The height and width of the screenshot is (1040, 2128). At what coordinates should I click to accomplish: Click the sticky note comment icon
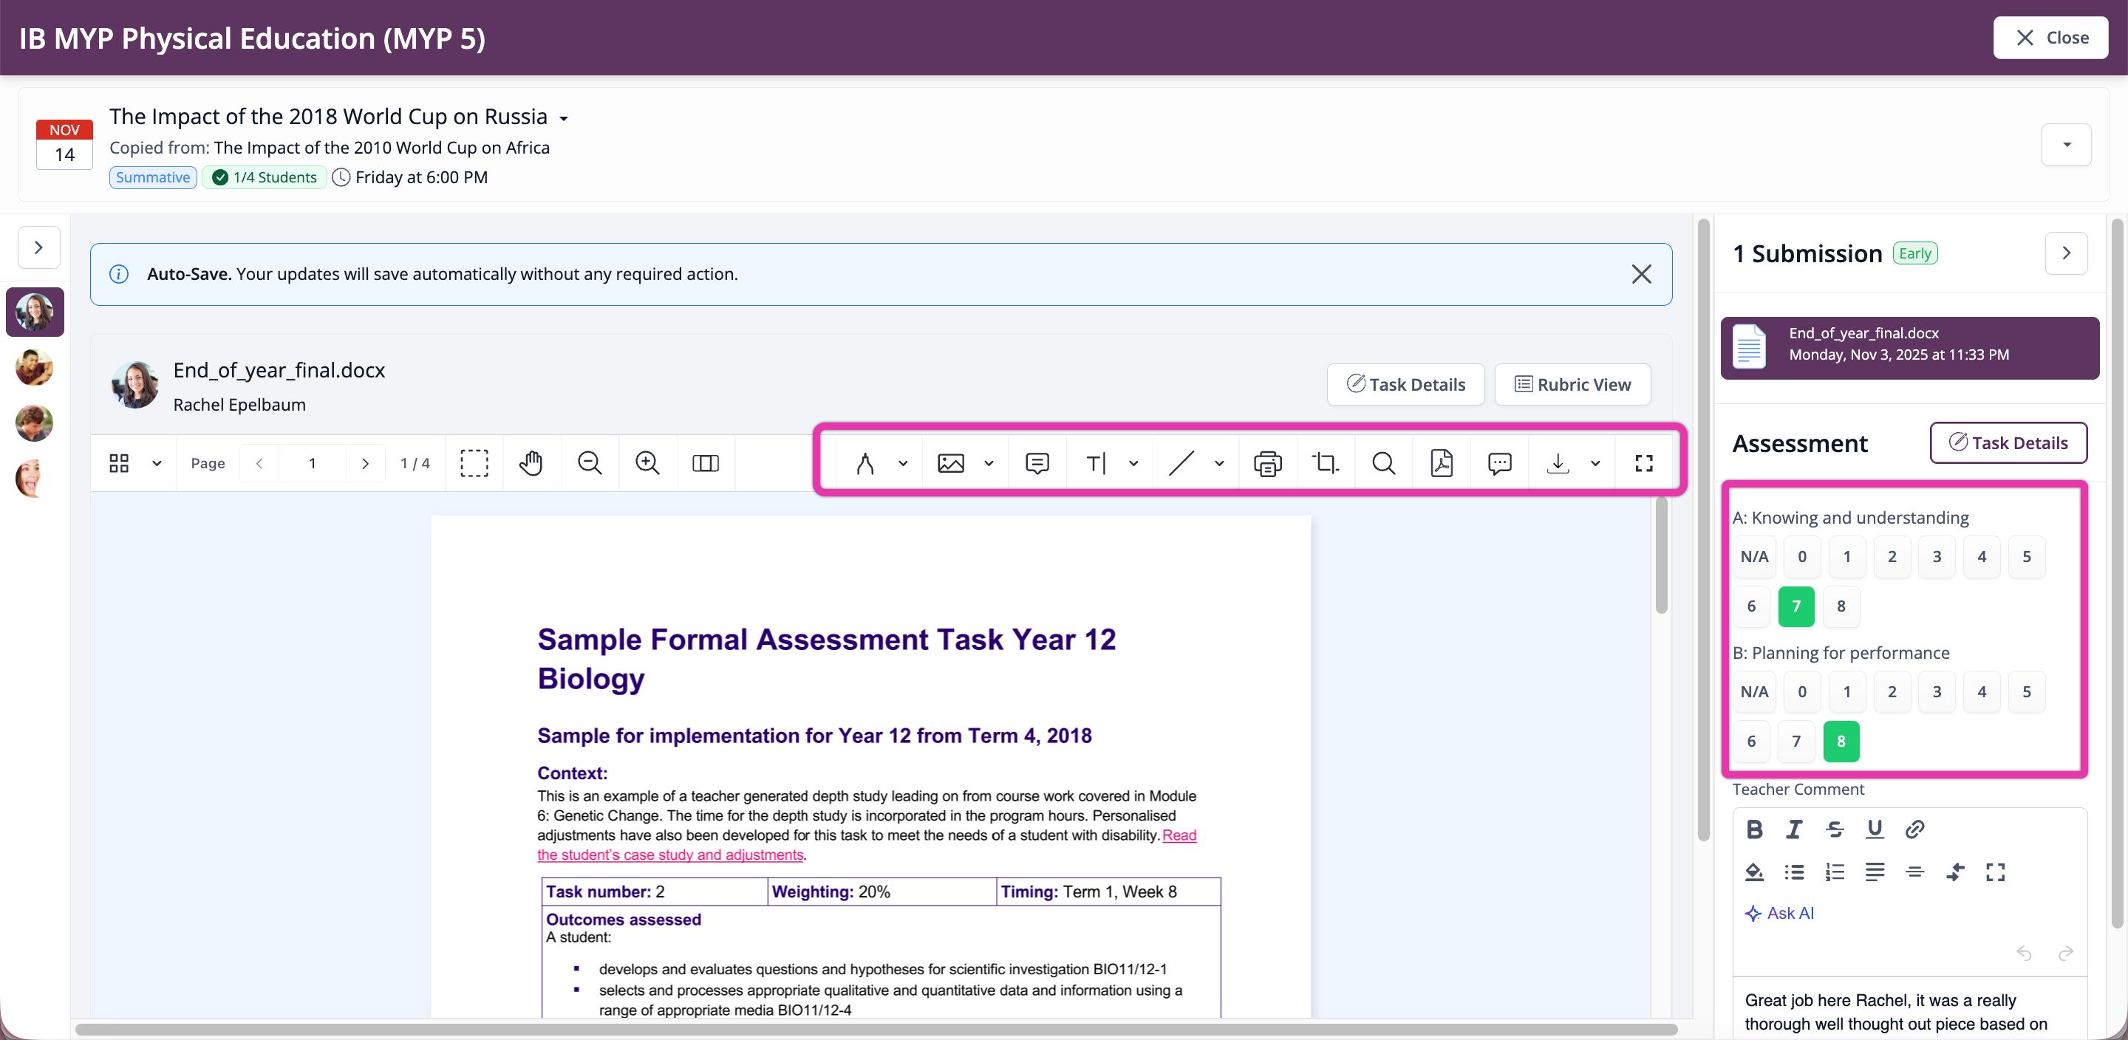point(1037,462)
